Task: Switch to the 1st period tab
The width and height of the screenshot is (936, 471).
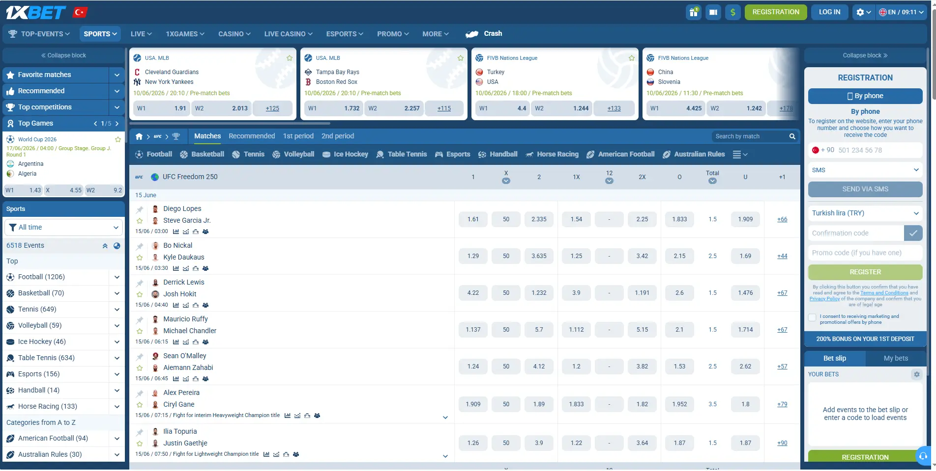Action: click(298, 136)
